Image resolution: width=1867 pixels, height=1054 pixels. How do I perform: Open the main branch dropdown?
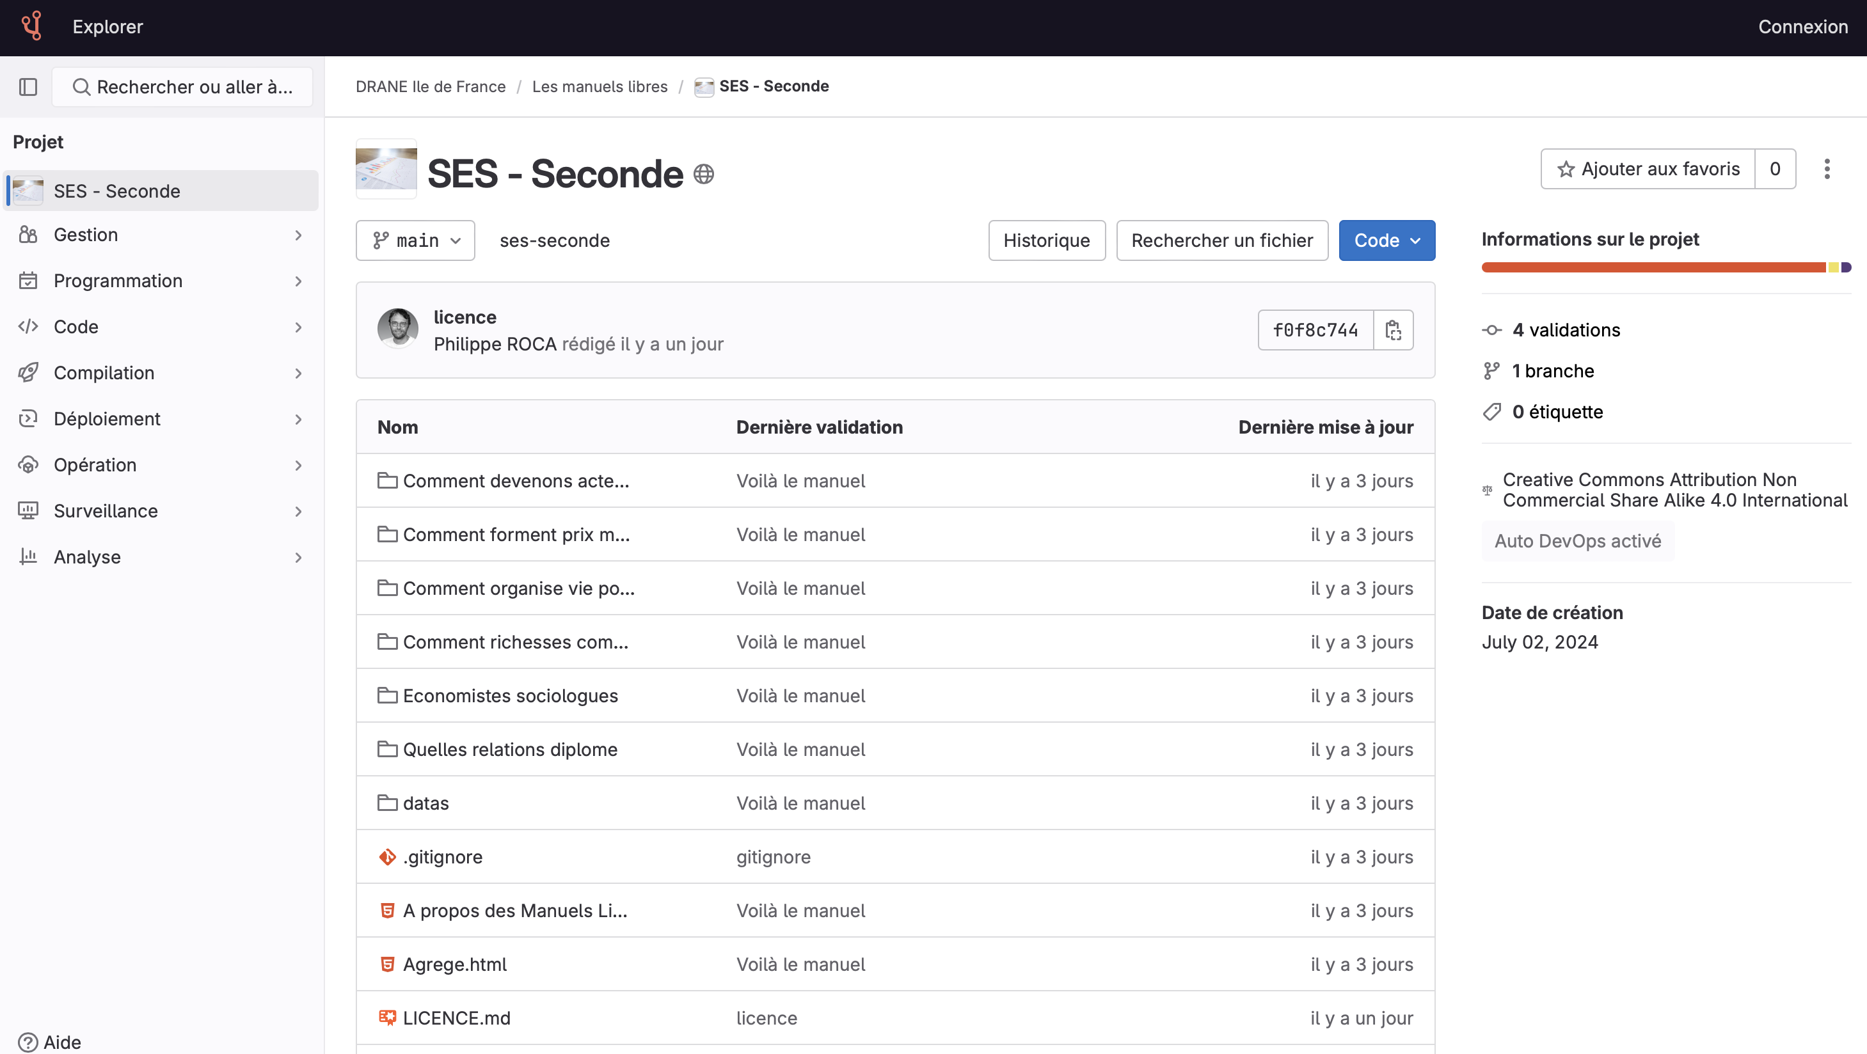point(415,240)
